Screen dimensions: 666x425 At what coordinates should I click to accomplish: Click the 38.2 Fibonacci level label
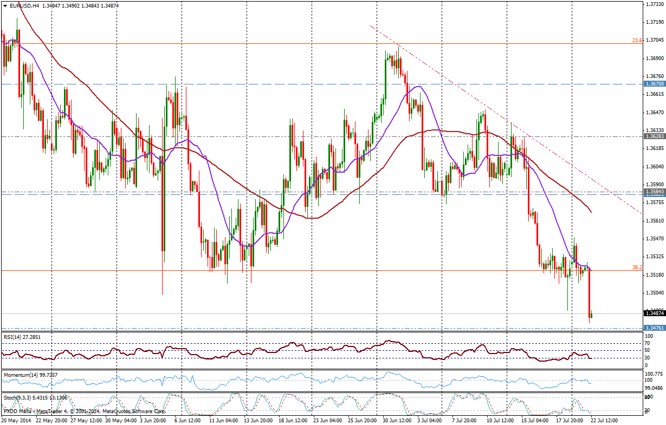tap(637, 267)
